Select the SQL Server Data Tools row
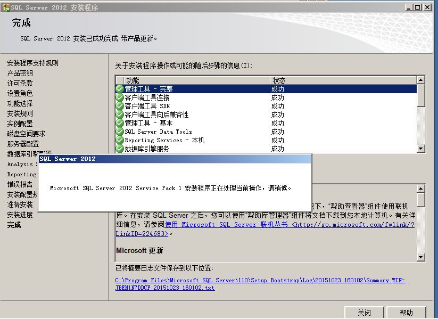 pos(266,132)
